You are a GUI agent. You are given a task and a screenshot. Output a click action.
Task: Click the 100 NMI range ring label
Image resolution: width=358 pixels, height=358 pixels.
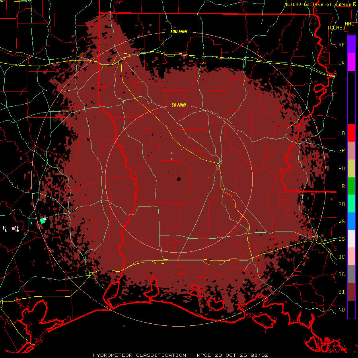pyautogui.click(x=179, y=31)
